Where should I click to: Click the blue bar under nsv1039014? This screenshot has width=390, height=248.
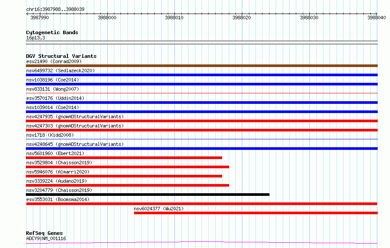click(202, 112)
